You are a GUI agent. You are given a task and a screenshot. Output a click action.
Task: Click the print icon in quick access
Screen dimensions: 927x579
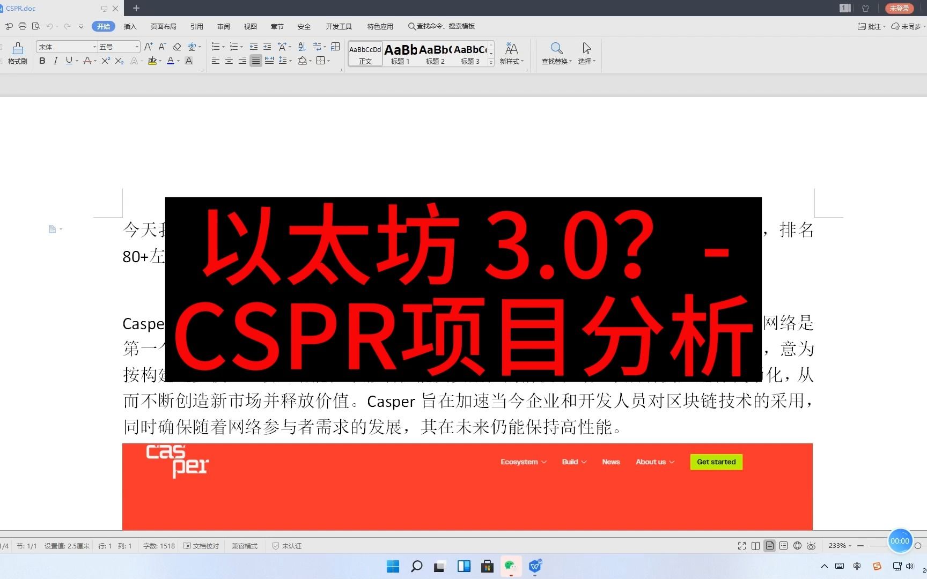pos(23,26)
